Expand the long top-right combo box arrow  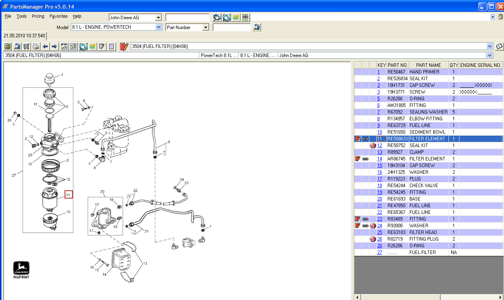[x=493, y=17]
